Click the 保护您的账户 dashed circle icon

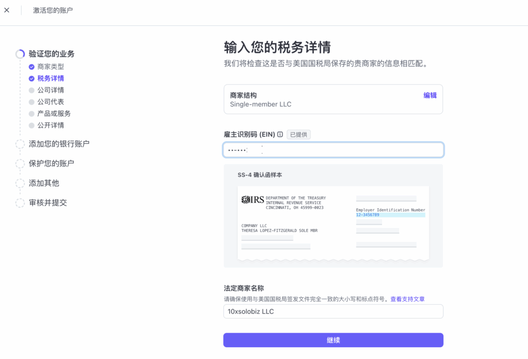coord(20,164)
